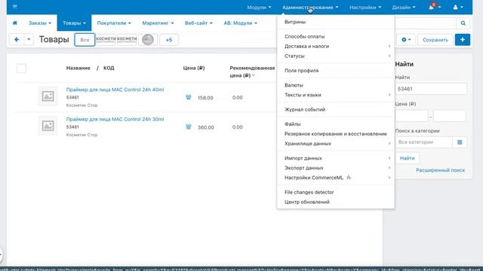Screen dimensions: 483x271
Task: Edit price field showing 158.00
Action: point(205,98)
